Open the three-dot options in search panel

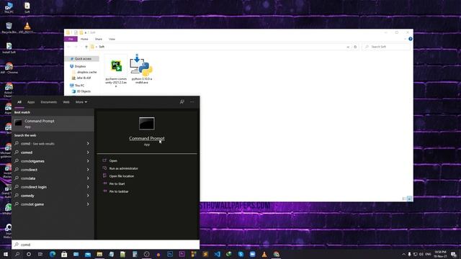tap(192, 102)
